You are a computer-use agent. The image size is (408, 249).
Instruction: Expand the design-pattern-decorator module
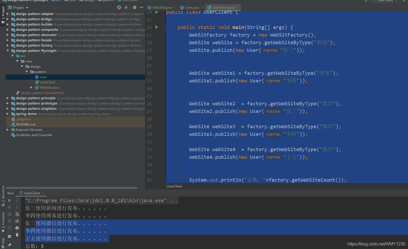(8, 35)
